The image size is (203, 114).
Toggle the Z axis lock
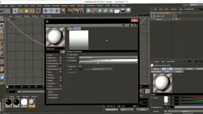click(57, 11)
